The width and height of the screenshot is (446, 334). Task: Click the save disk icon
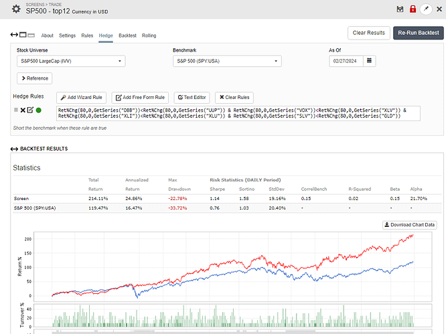point(400,9)
